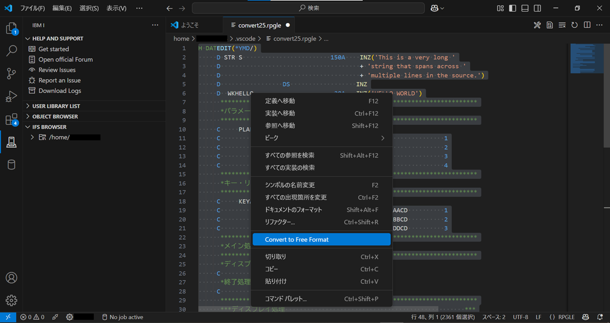The width and height of the screenshot is (610, 323).
Task: Open the Manage gear icon
Action: pos(11,300)
